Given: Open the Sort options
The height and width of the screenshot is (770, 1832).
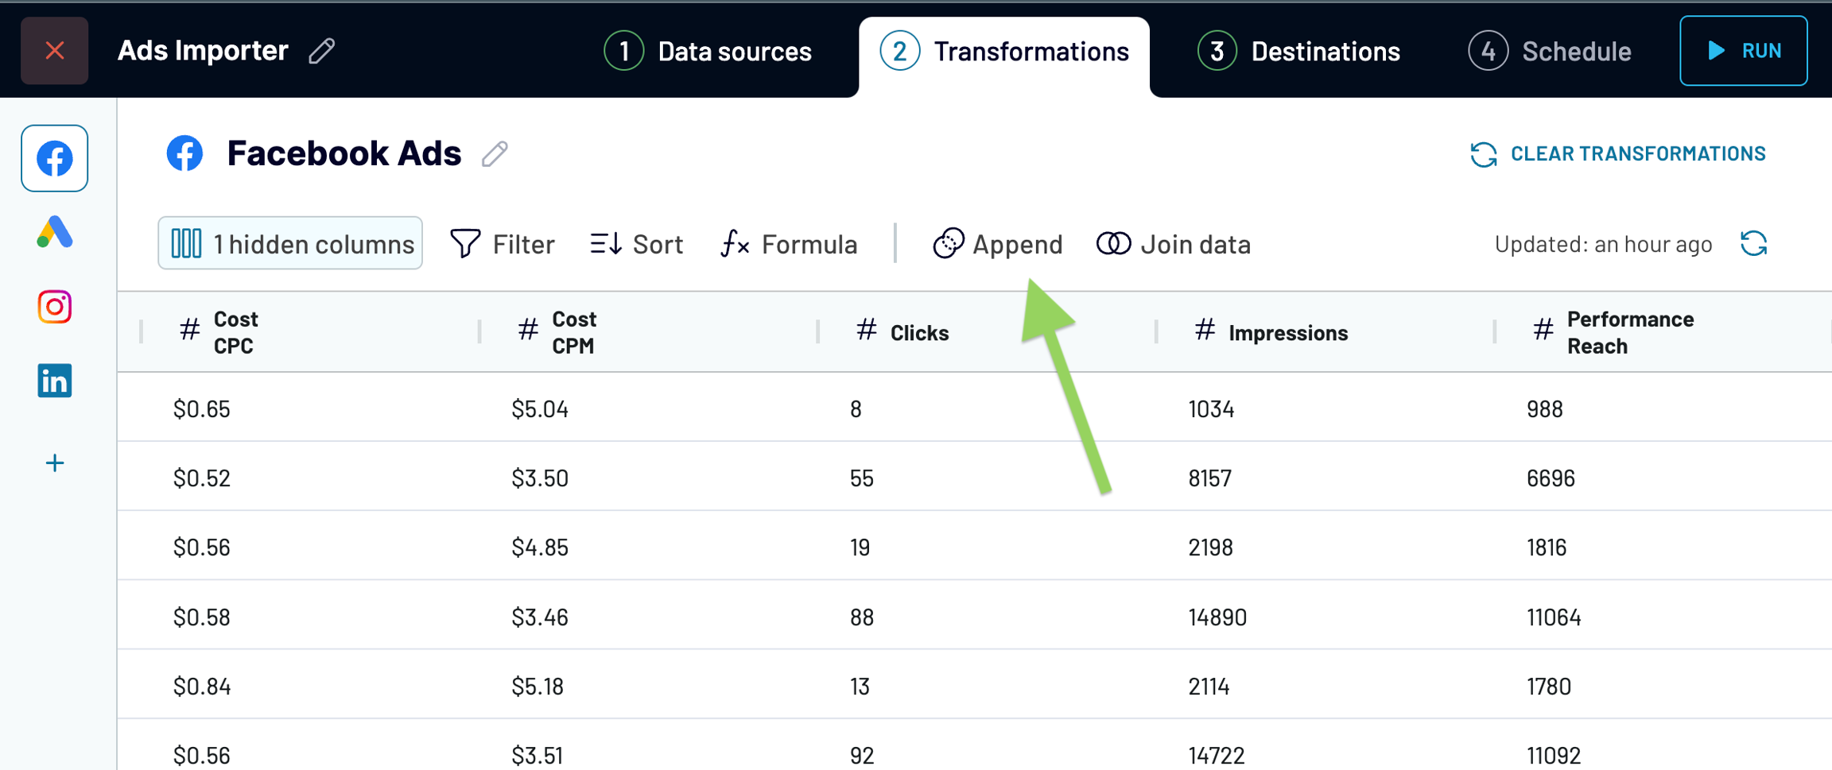Looking at the screenshot, I should click(637, 244).
